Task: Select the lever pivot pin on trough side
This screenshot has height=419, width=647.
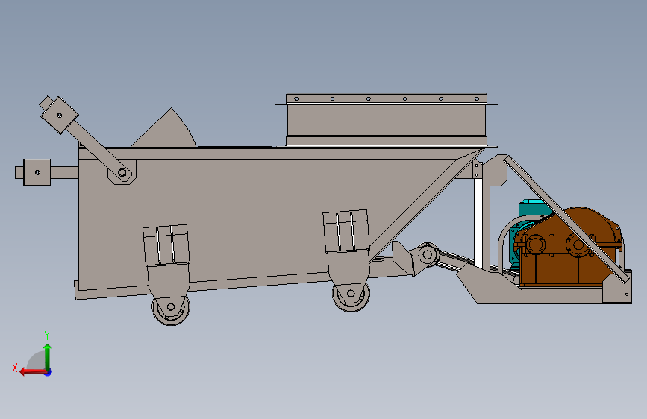Action: pos(122,172)
